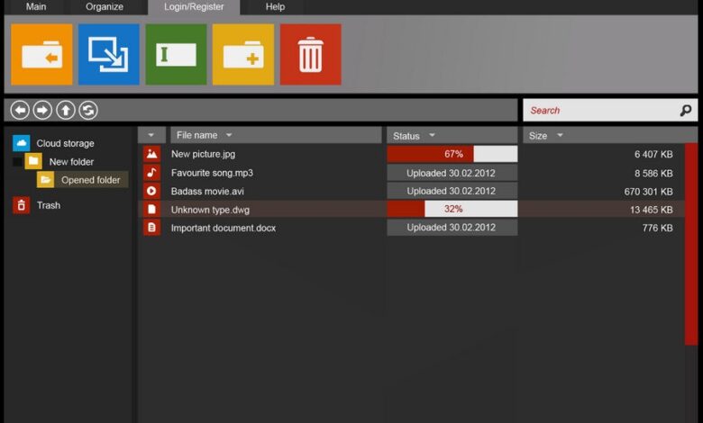This screenshot has width=703, height=423.
Task: Click the Cloud storage cloud icon
Action: click(x=21, y=143)
